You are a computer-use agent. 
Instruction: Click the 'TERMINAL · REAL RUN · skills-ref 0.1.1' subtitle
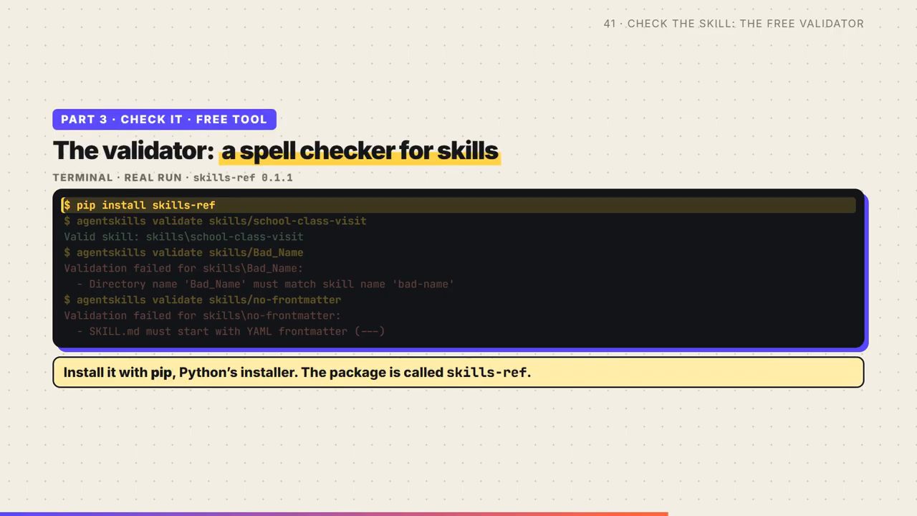click(x=173, y=178)
